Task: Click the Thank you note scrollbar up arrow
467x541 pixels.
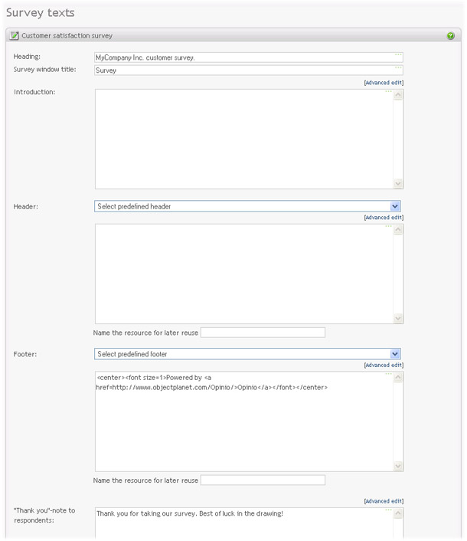Action: 398,513
